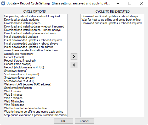Click the left arrow to remove option
Image resolution: width=148 pixels, height=125 pixels.
(74, 65)
